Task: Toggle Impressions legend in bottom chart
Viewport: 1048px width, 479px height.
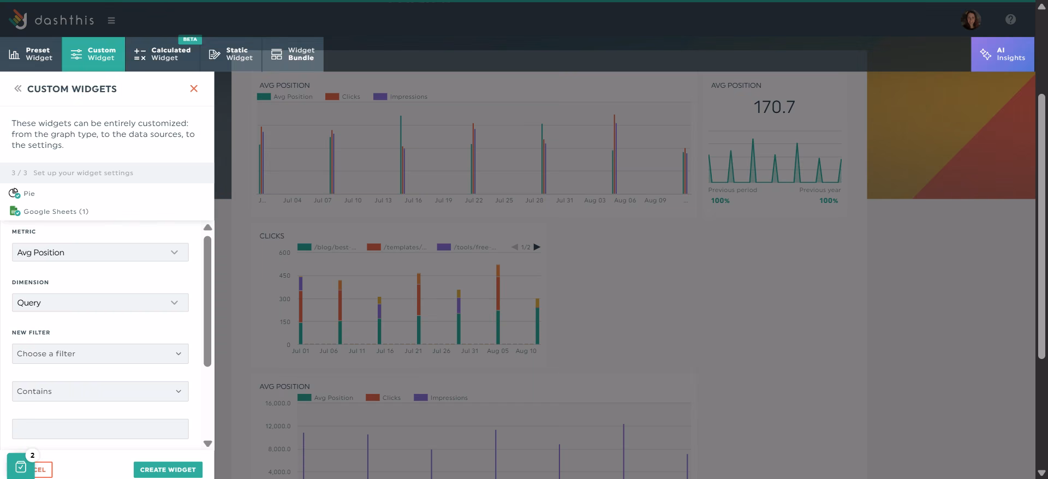Action: 441,398
